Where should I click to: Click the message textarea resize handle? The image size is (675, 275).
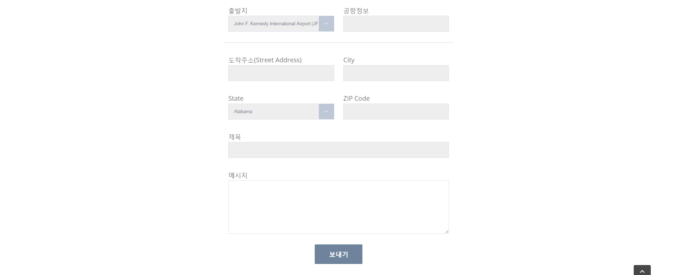click(446, 231)
